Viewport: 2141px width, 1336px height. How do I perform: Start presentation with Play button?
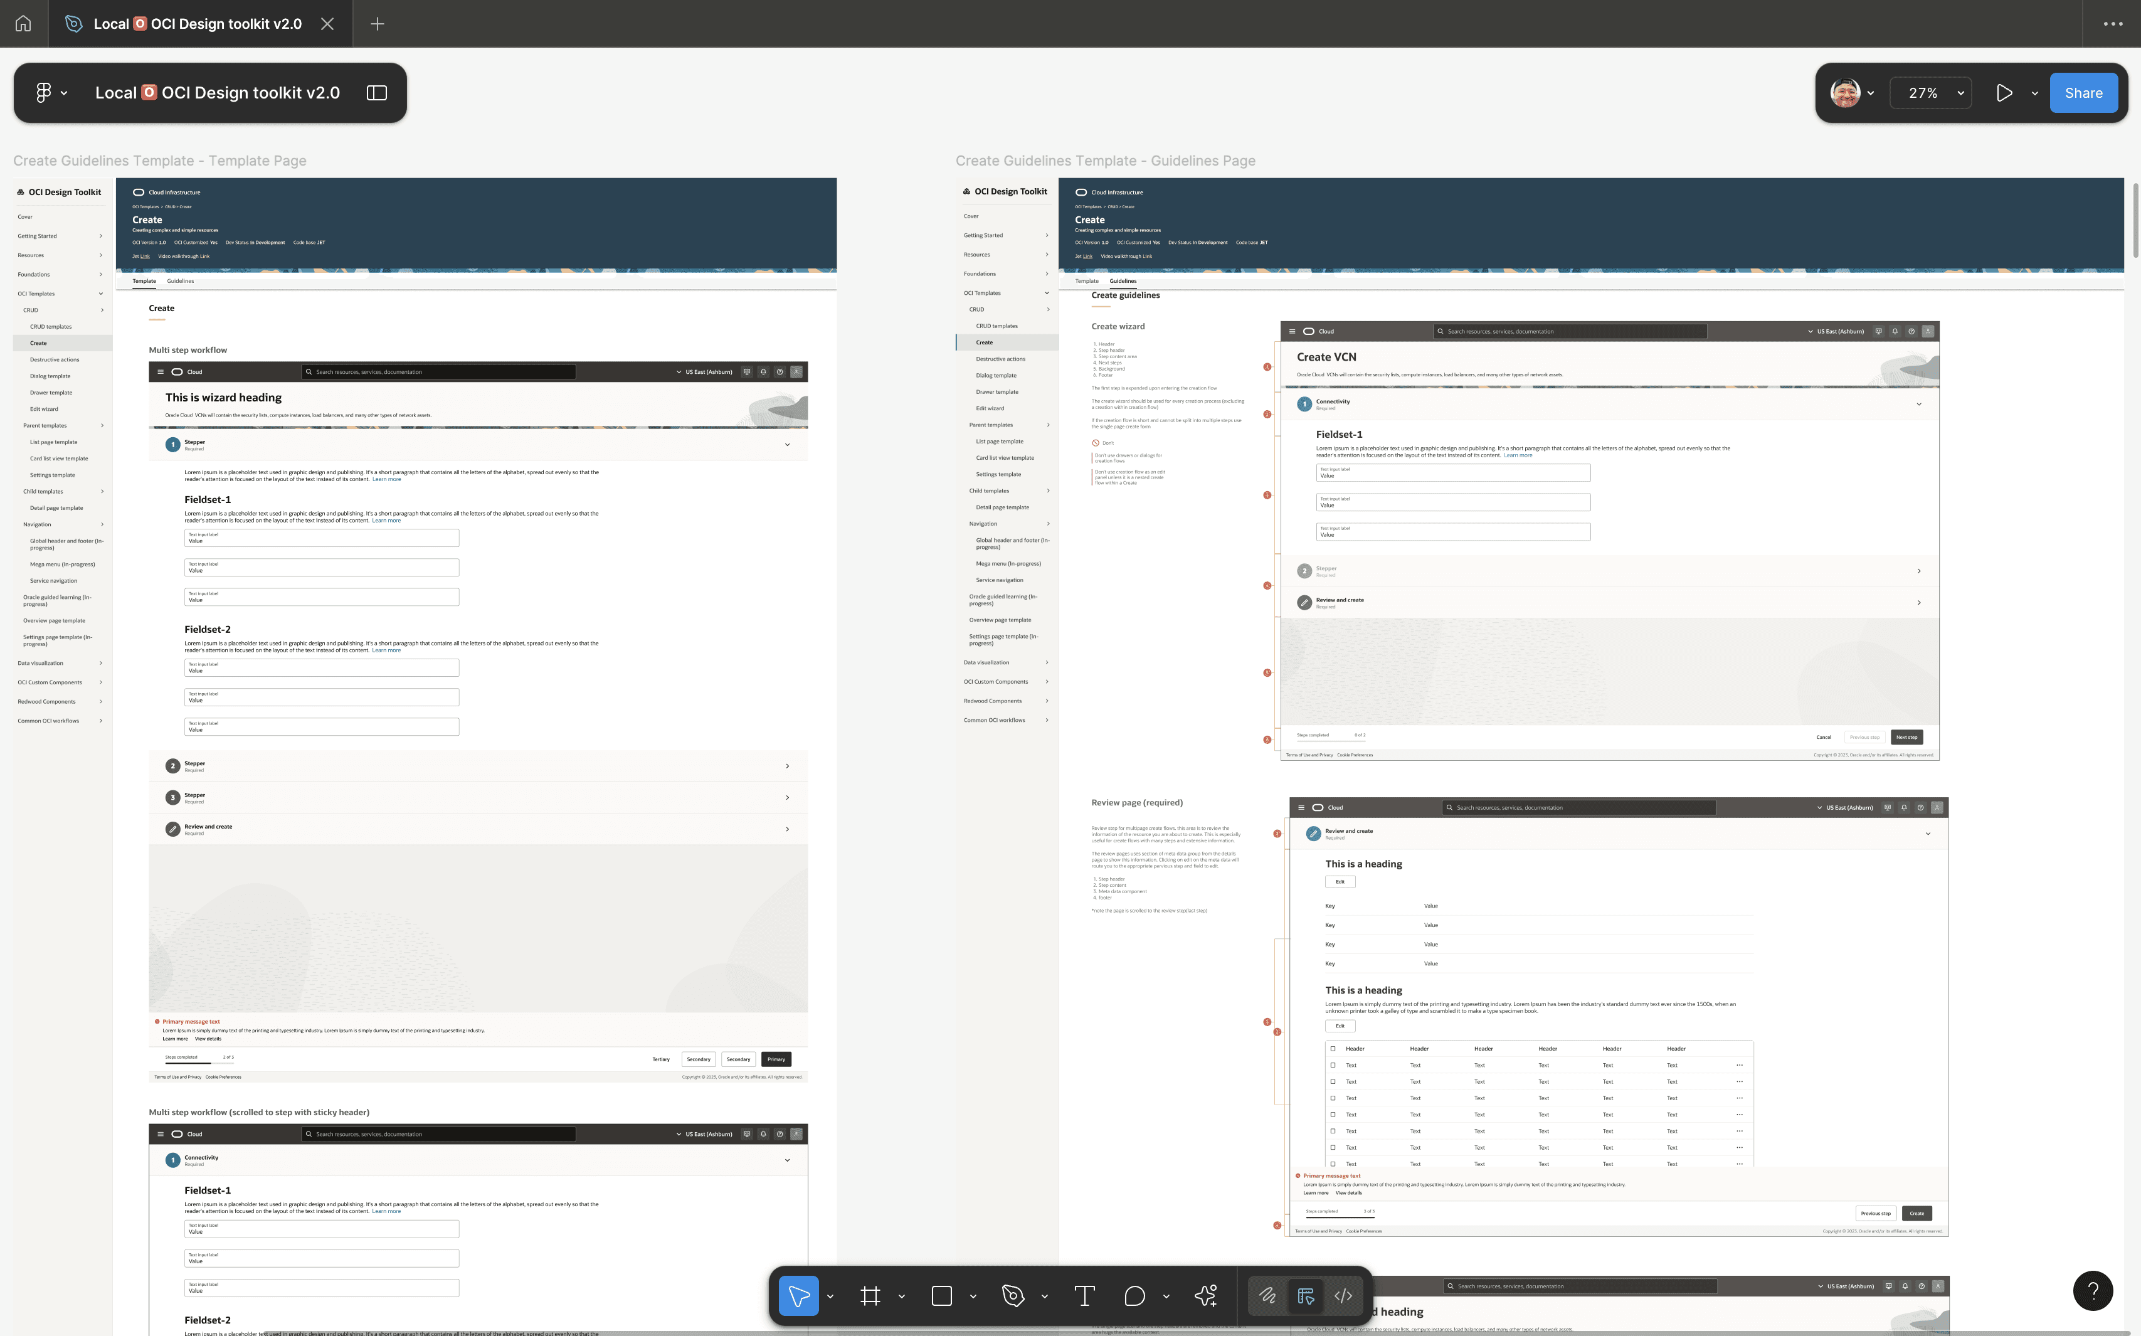coord(2004,93)
